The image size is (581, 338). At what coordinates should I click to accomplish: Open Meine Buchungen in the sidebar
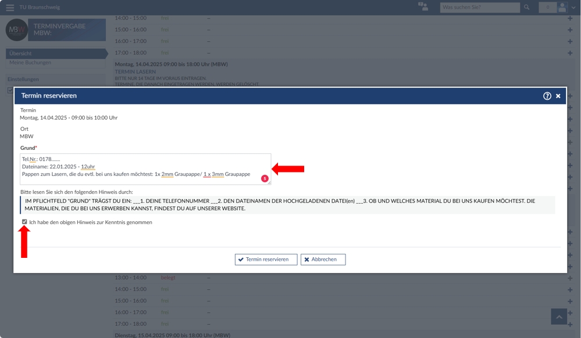[x=30, y=63]
